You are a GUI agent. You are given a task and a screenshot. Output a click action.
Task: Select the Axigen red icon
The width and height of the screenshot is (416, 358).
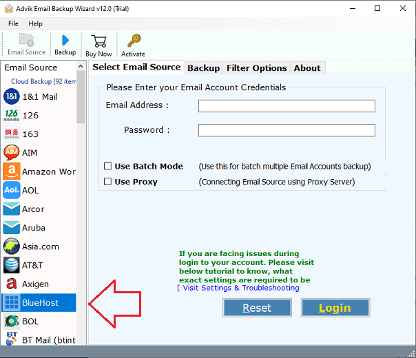click(12, 284)
